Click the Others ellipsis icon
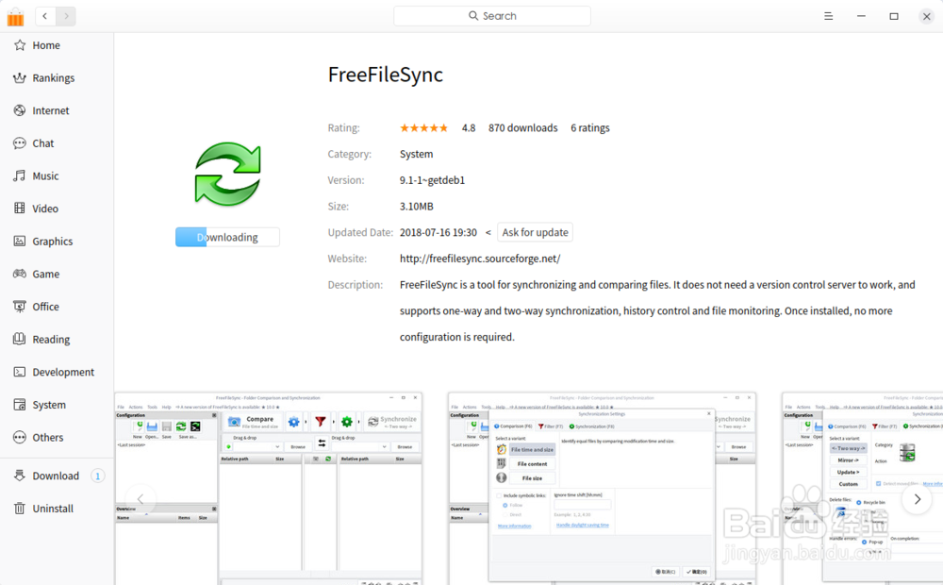This screenshot has width=943, height=585. (19, 437)
